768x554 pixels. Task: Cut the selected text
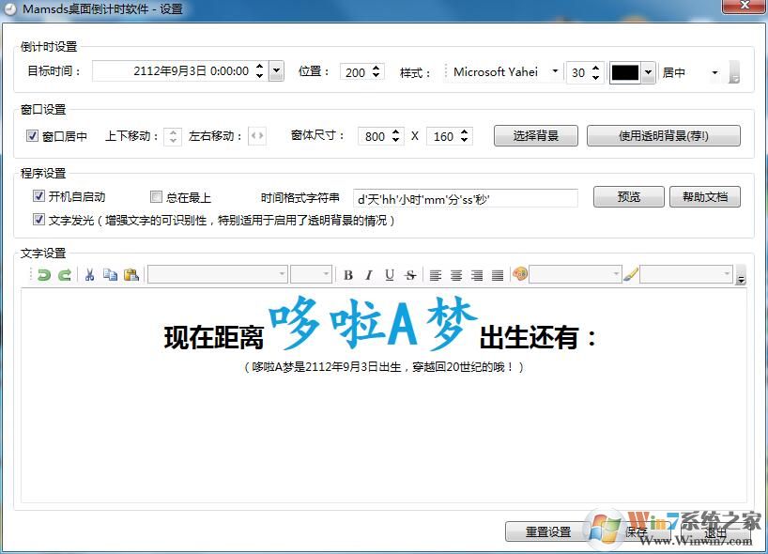90,274
